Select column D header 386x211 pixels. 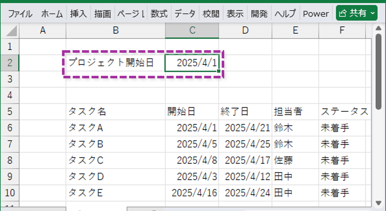[245, 31]
